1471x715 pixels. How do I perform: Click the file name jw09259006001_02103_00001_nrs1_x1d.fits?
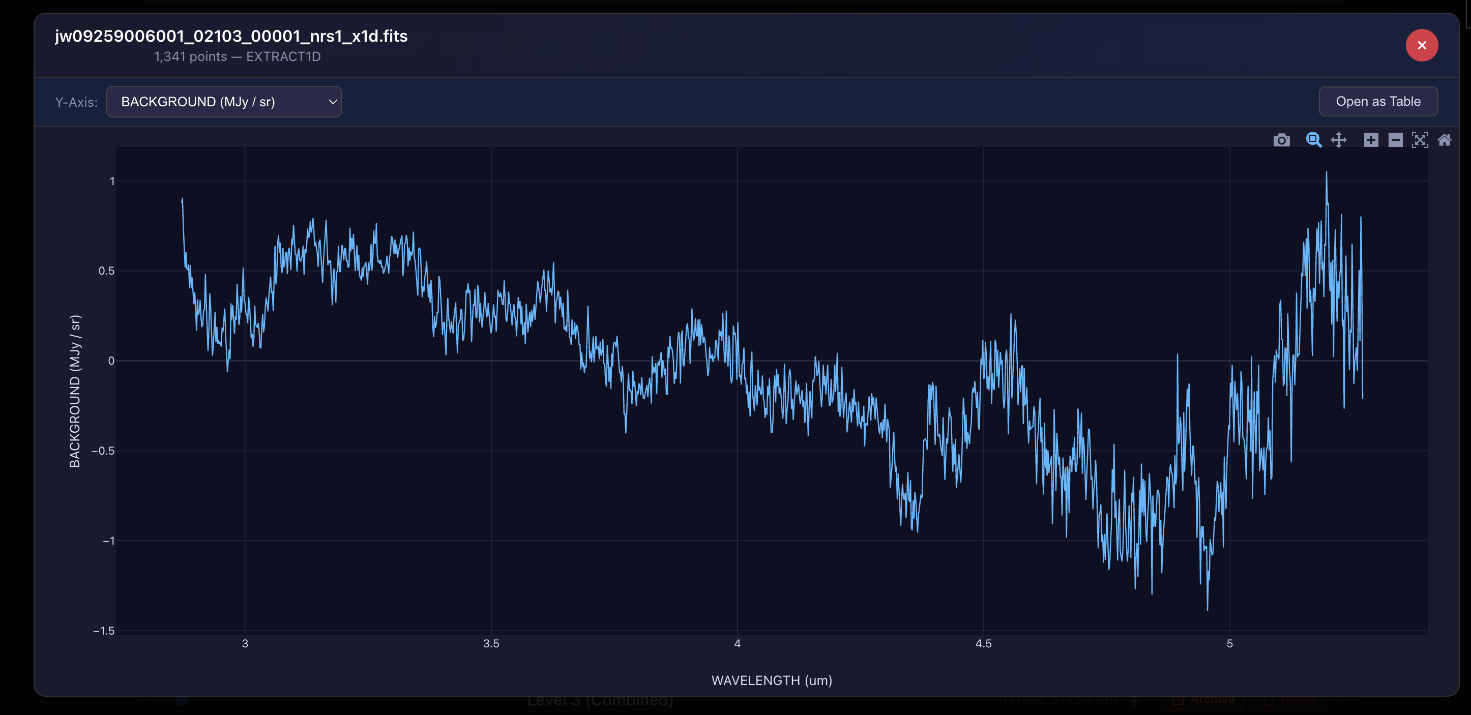pos(231,36)
